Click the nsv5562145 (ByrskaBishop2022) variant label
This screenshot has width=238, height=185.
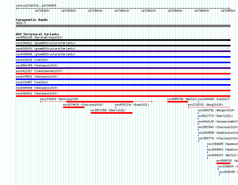[x=39, y=37]
